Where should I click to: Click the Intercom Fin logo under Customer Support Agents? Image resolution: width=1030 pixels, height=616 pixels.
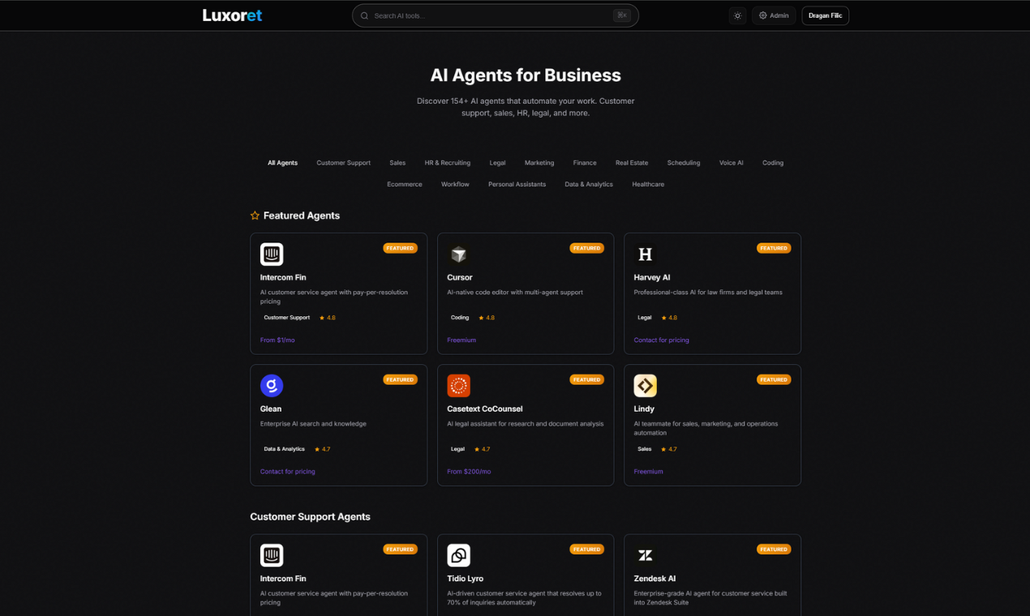pos(272,555)
